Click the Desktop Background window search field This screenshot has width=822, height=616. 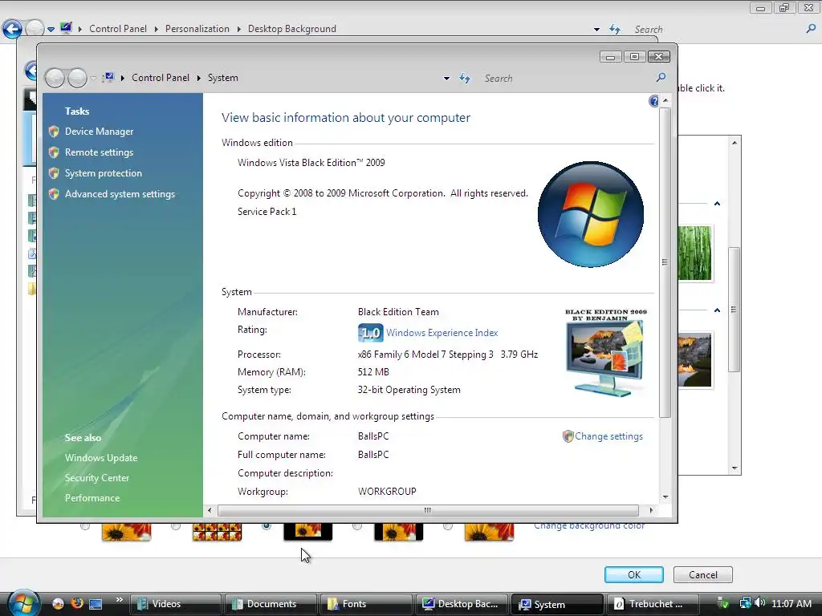click(x=717, y=30)
